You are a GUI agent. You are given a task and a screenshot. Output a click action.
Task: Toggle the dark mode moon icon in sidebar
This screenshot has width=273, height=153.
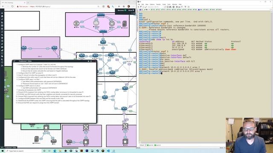point(2,59)
